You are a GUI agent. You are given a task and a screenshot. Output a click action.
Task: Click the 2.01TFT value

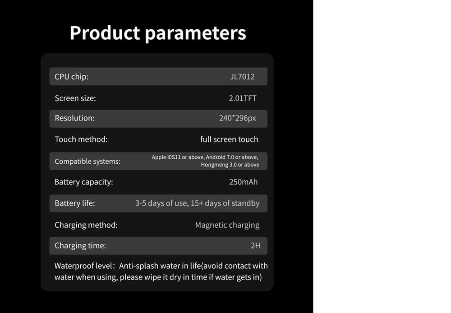click(x=243, y=98)
